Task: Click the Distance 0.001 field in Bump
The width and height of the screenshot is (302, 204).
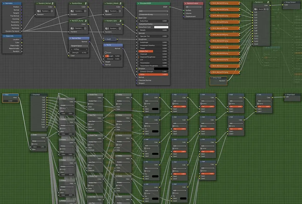Action: [113, 59]
